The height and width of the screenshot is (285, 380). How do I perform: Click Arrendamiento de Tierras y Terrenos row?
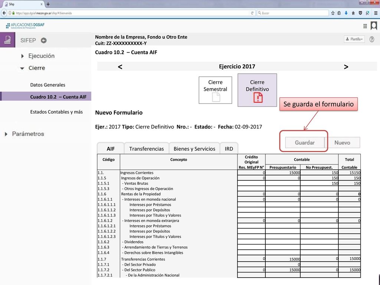[x=155, y=248]
